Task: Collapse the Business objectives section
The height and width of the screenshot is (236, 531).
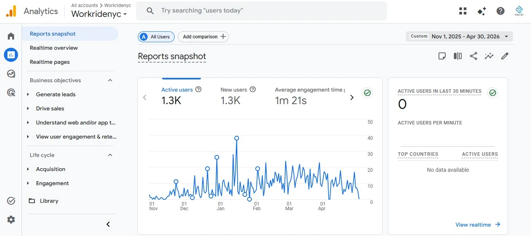Action: point(110,80)
